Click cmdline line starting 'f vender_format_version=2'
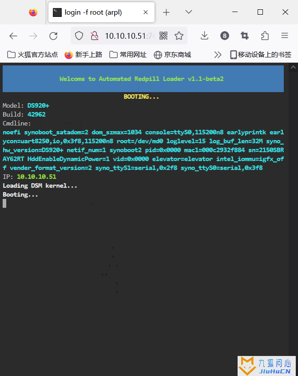The image size is (298, 376). (x=133, y=168)
